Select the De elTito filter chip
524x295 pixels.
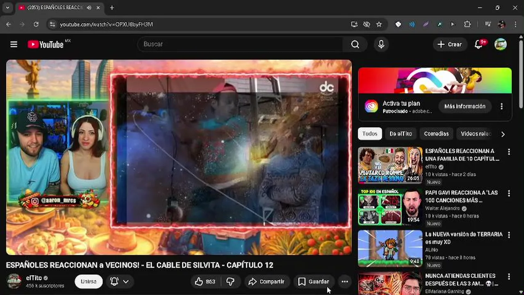pos(401,134)
